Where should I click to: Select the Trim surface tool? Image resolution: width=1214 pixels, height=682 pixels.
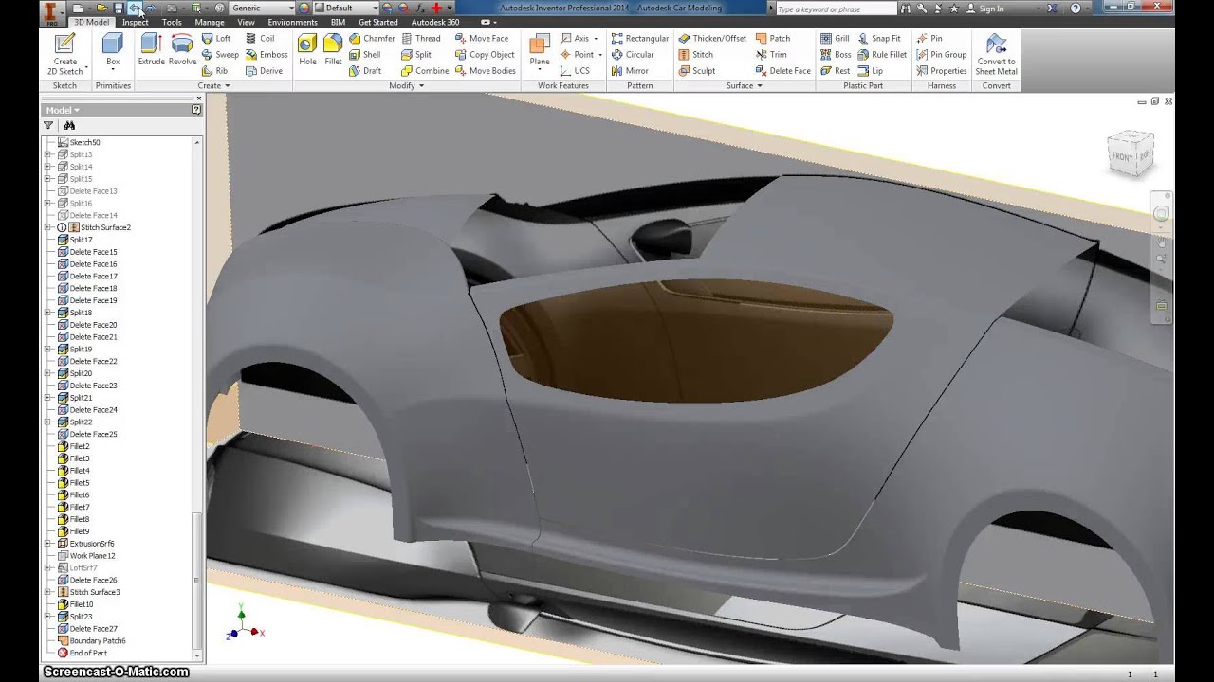pos(771,55)
